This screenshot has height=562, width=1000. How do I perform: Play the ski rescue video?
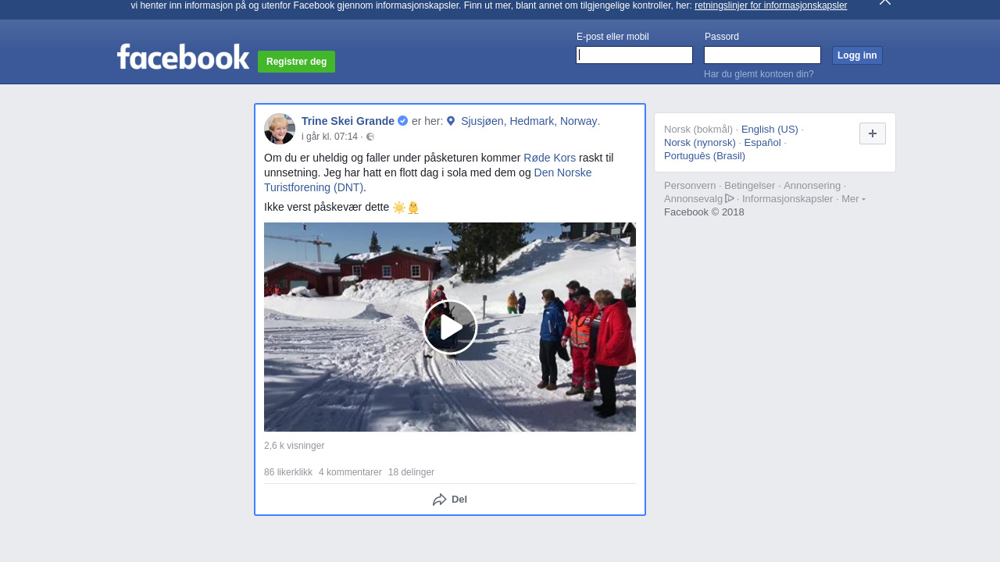(x=450, y=327)
